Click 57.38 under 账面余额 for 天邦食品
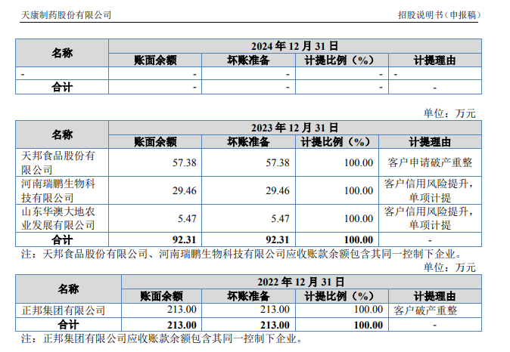The height and width of the screenshot is (352, 510). [185, 162]
